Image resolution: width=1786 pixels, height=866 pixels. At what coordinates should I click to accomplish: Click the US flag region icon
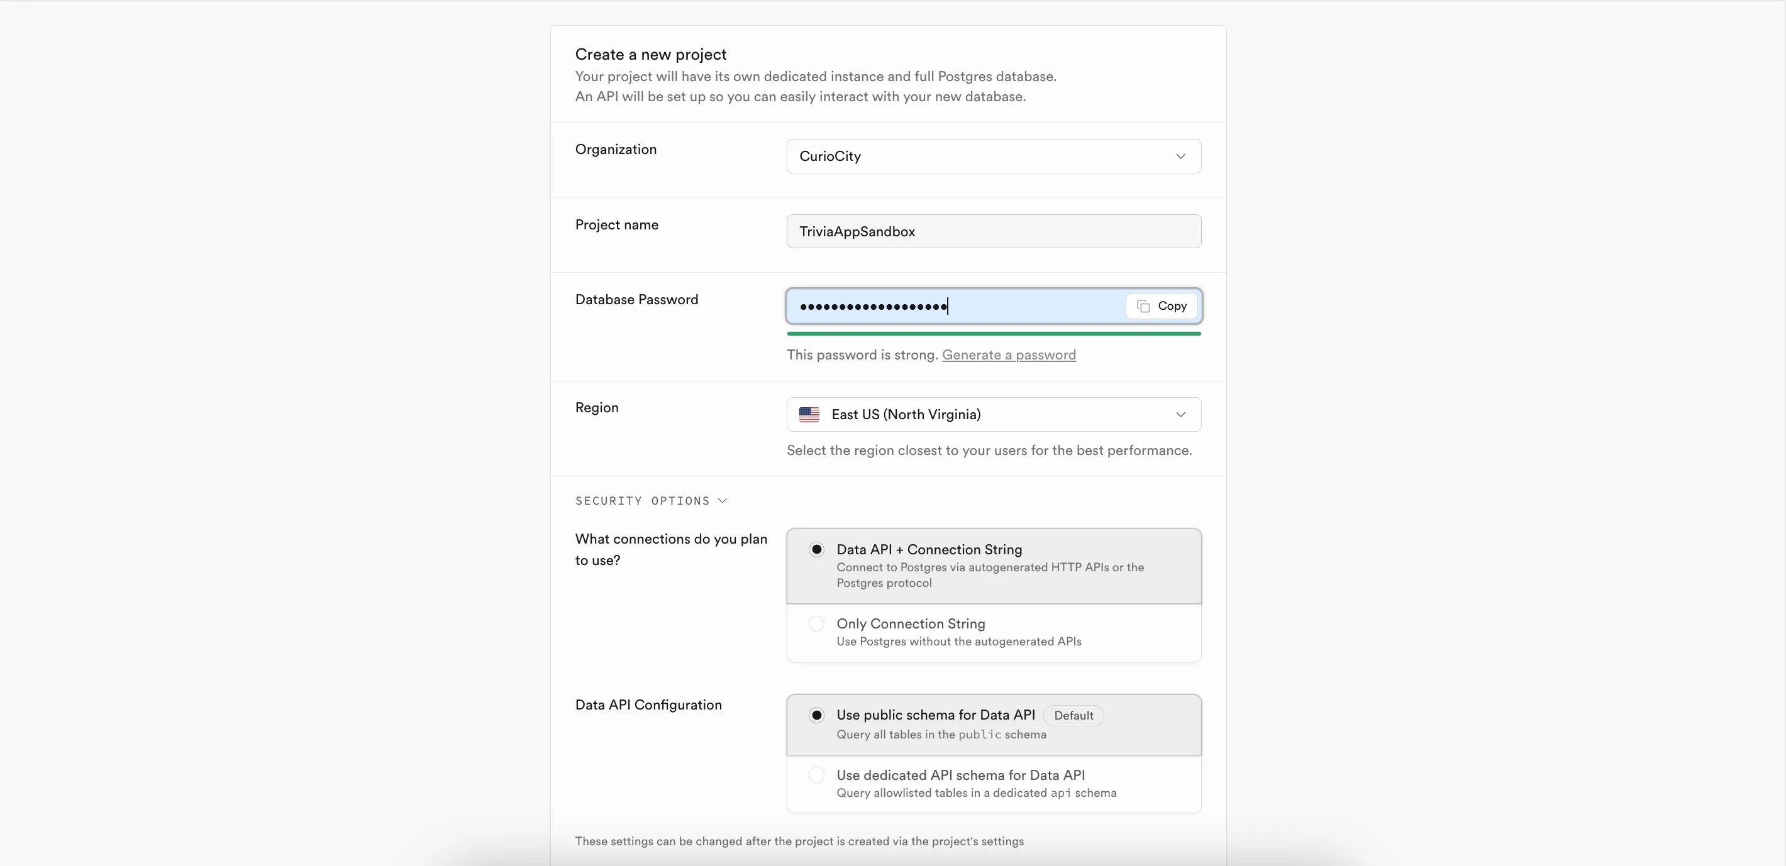pos(809,414)
